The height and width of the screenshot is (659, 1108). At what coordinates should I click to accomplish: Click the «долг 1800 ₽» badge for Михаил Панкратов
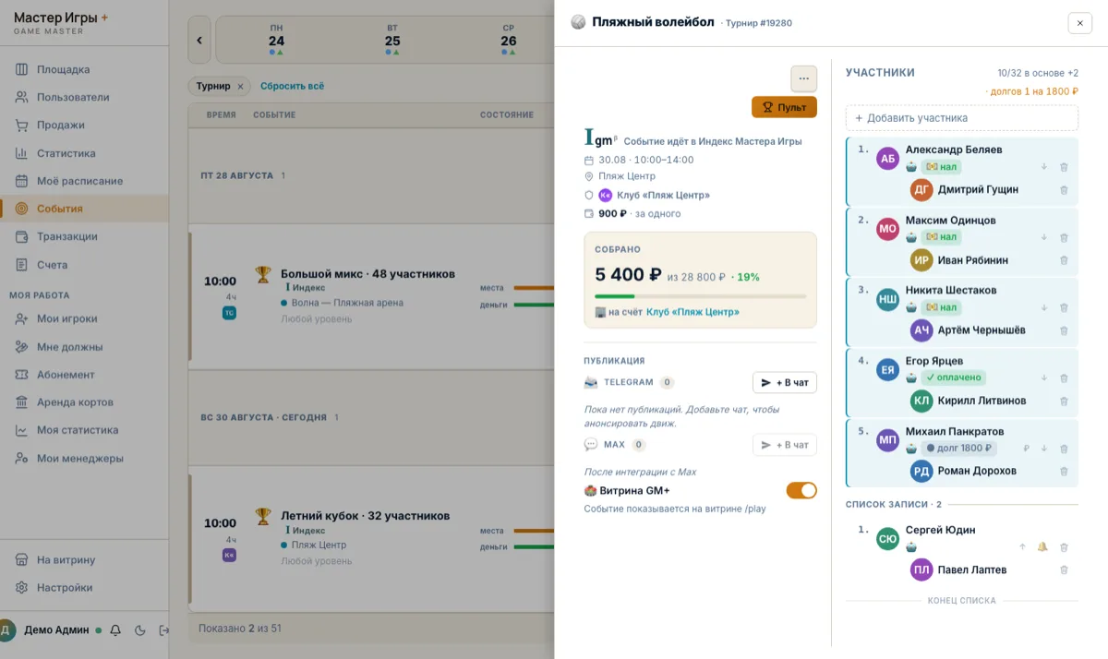(959, 449)
